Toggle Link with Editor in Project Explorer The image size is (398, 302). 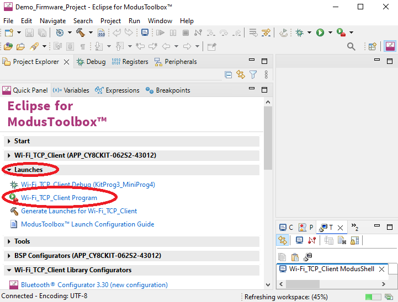tap(240, 74)
